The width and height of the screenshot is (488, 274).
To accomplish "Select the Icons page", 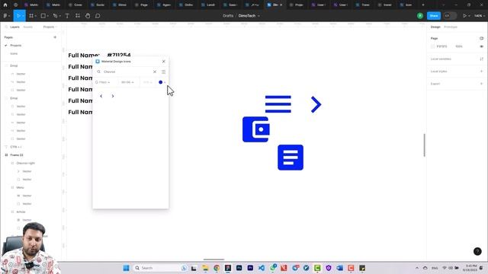I will point(14,53).
